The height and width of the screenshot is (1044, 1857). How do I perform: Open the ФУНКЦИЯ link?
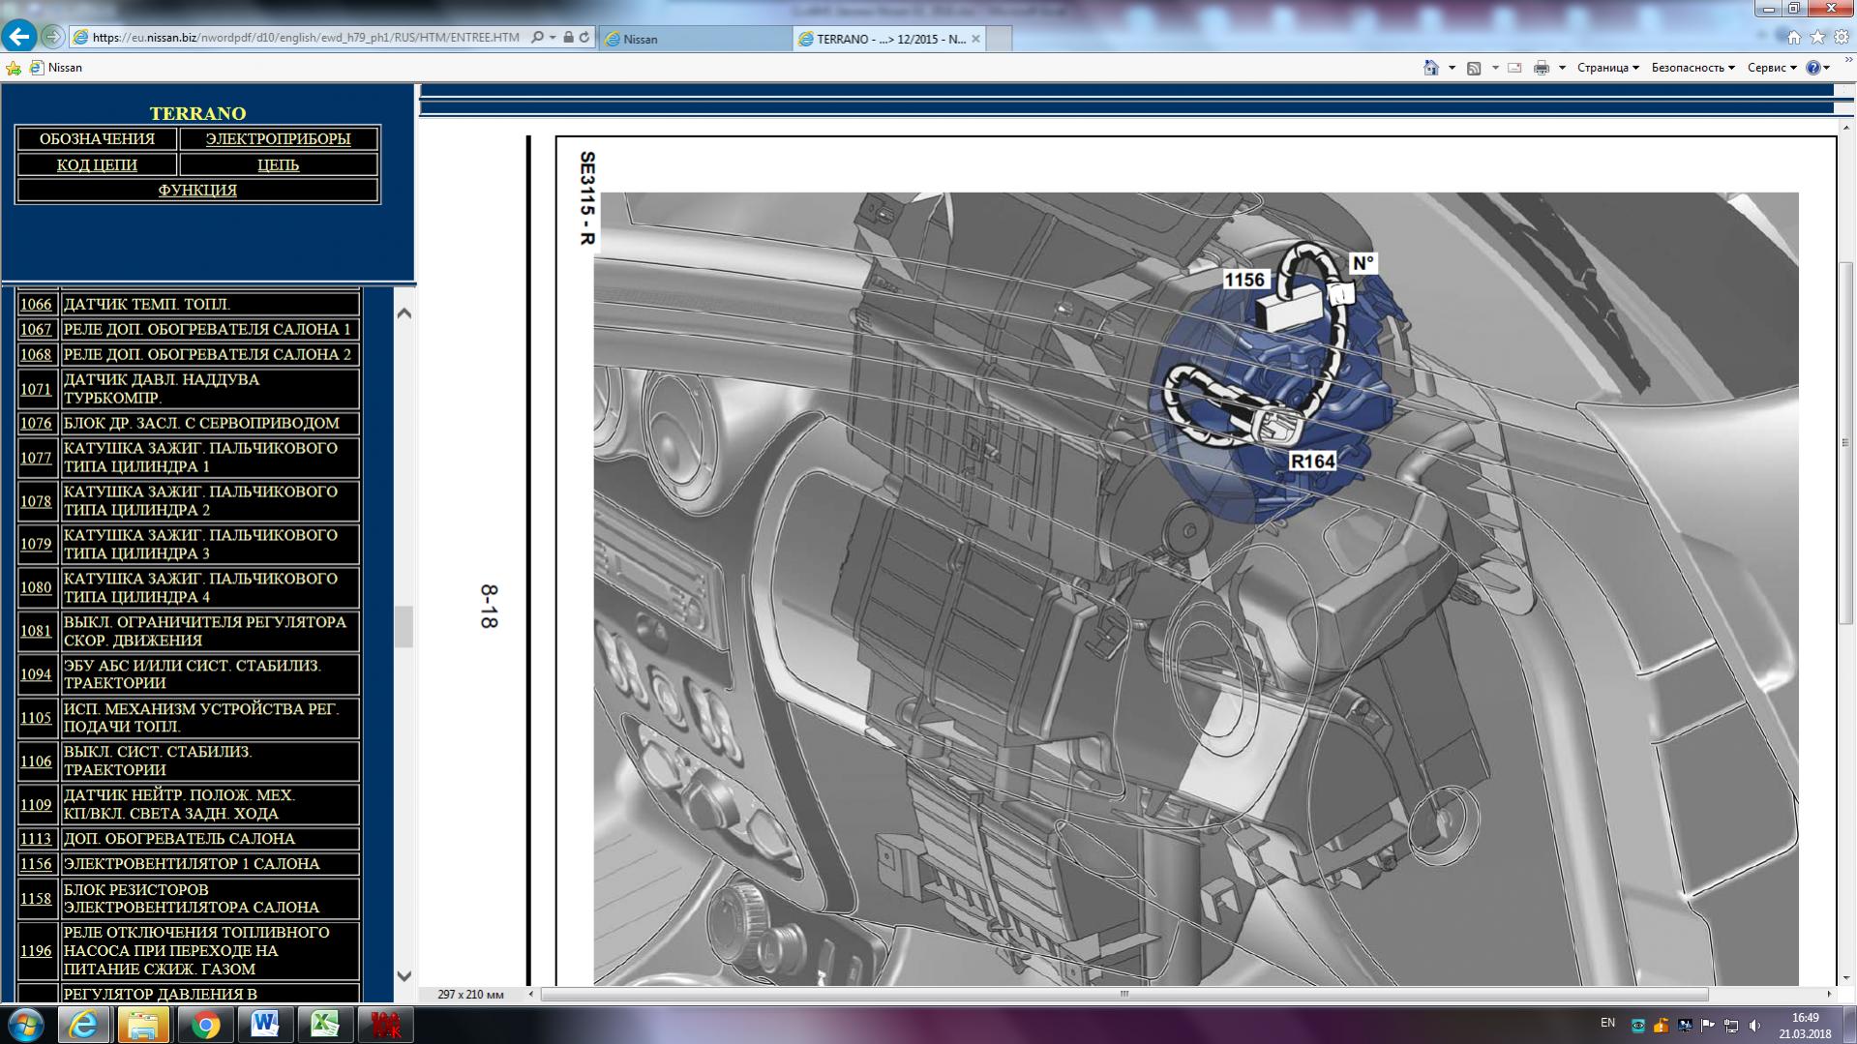click(x=197, y=190)
